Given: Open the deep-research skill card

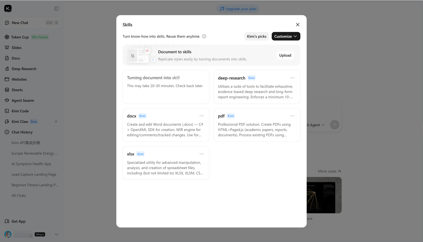Looking at the screenshot, I should 257,87.
